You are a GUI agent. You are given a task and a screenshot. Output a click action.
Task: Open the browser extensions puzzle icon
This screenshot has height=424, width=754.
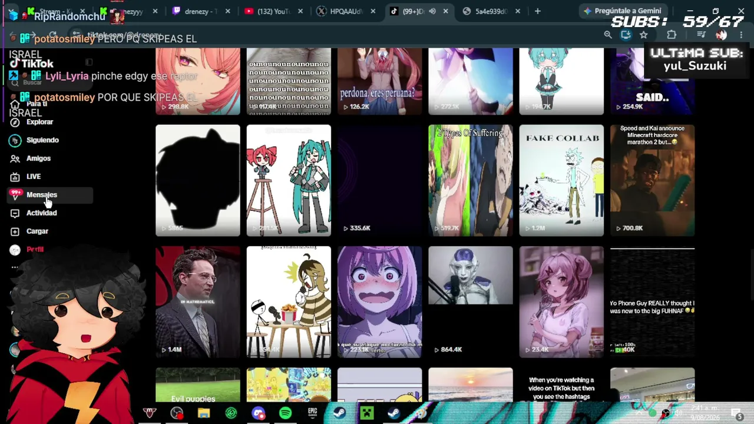[672, 35]
